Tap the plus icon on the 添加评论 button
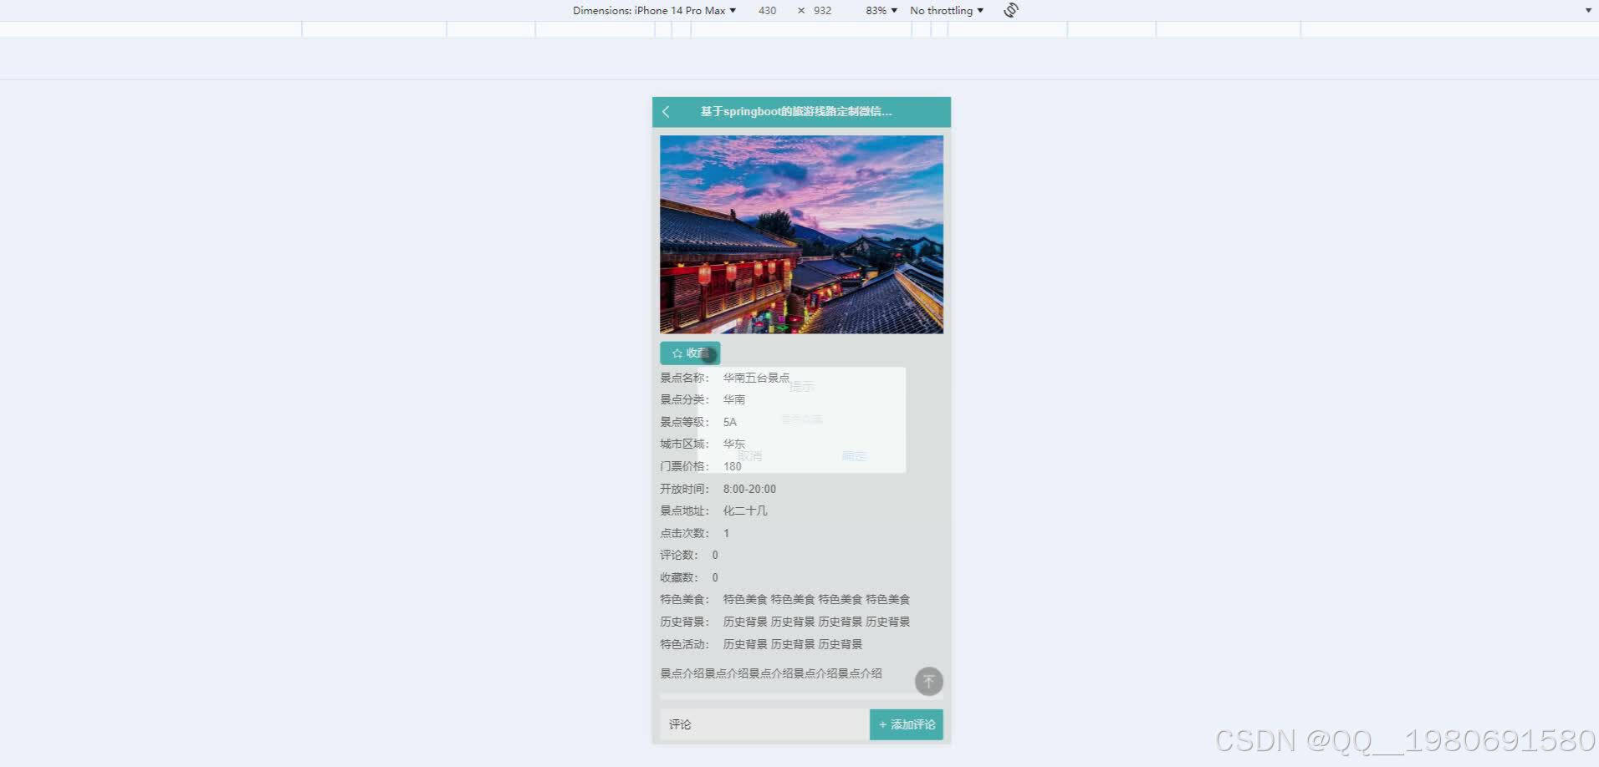Viewport: 1599px width, 767px height. click(x=882, y=724)
